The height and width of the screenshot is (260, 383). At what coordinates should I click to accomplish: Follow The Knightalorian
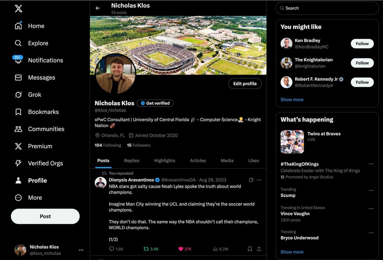(362, 63)
